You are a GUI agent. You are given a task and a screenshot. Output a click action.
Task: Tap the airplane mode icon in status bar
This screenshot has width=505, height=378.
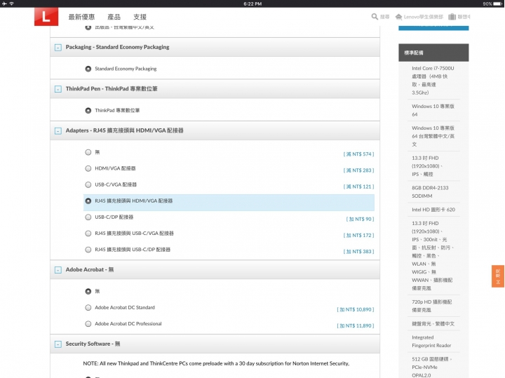(x=4, y=4)
